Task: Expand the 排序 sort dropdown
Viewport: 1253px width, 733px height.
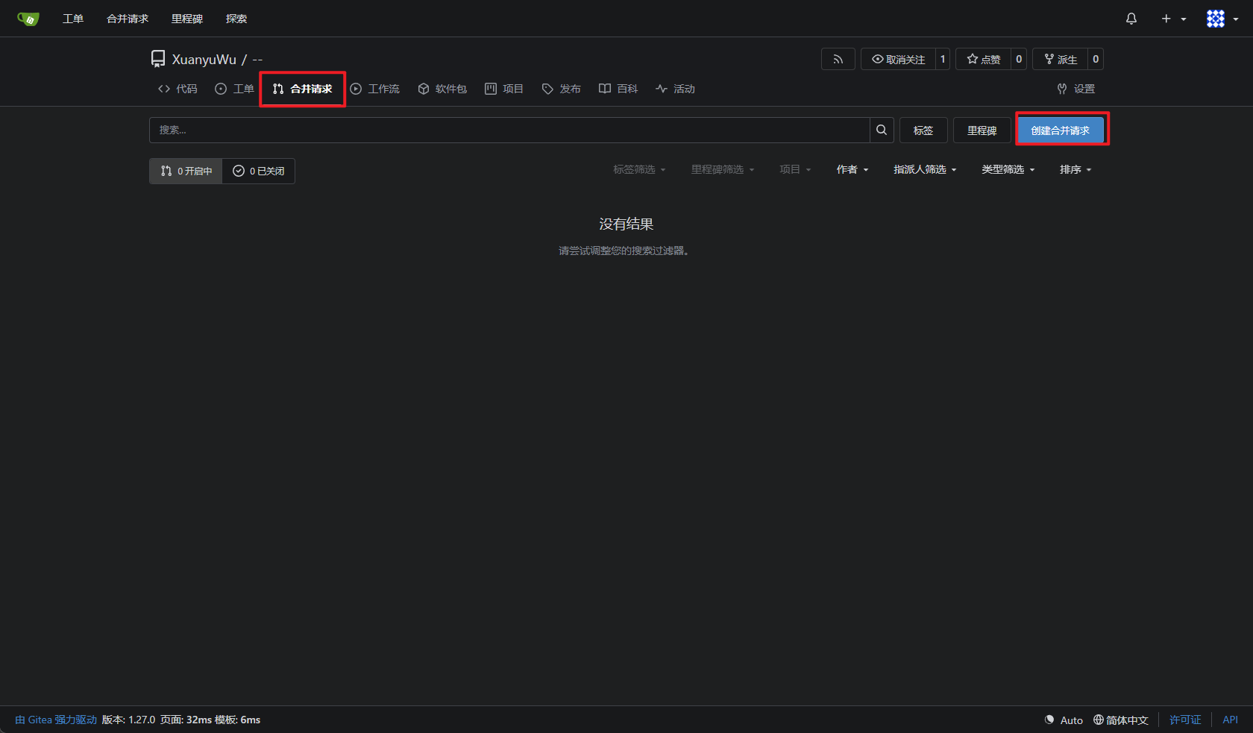Action: 1075,170
